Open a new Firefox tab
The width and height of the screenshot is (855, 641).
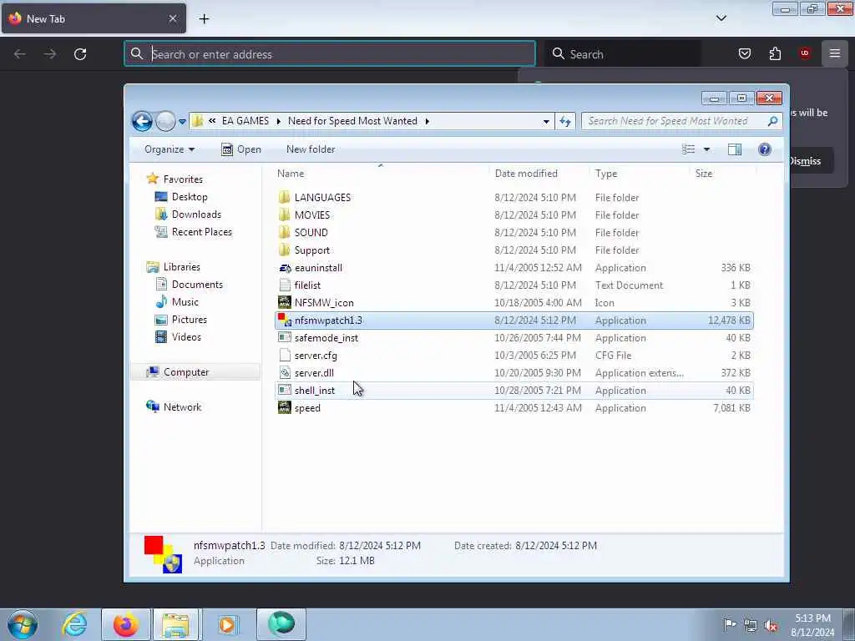pos(204,19)
